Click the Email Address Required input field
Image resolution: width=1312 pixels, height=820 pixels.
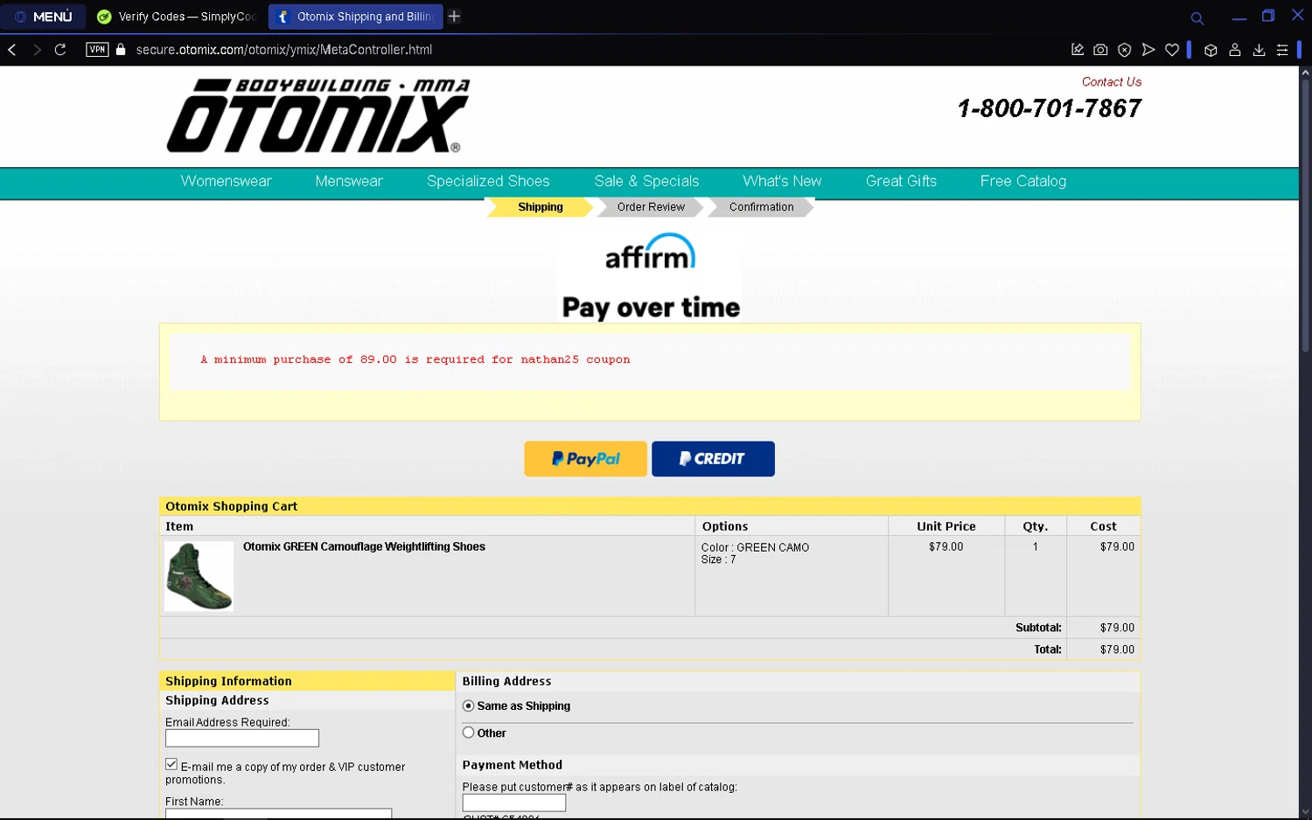pyautogui.click(x=242, y=738)
